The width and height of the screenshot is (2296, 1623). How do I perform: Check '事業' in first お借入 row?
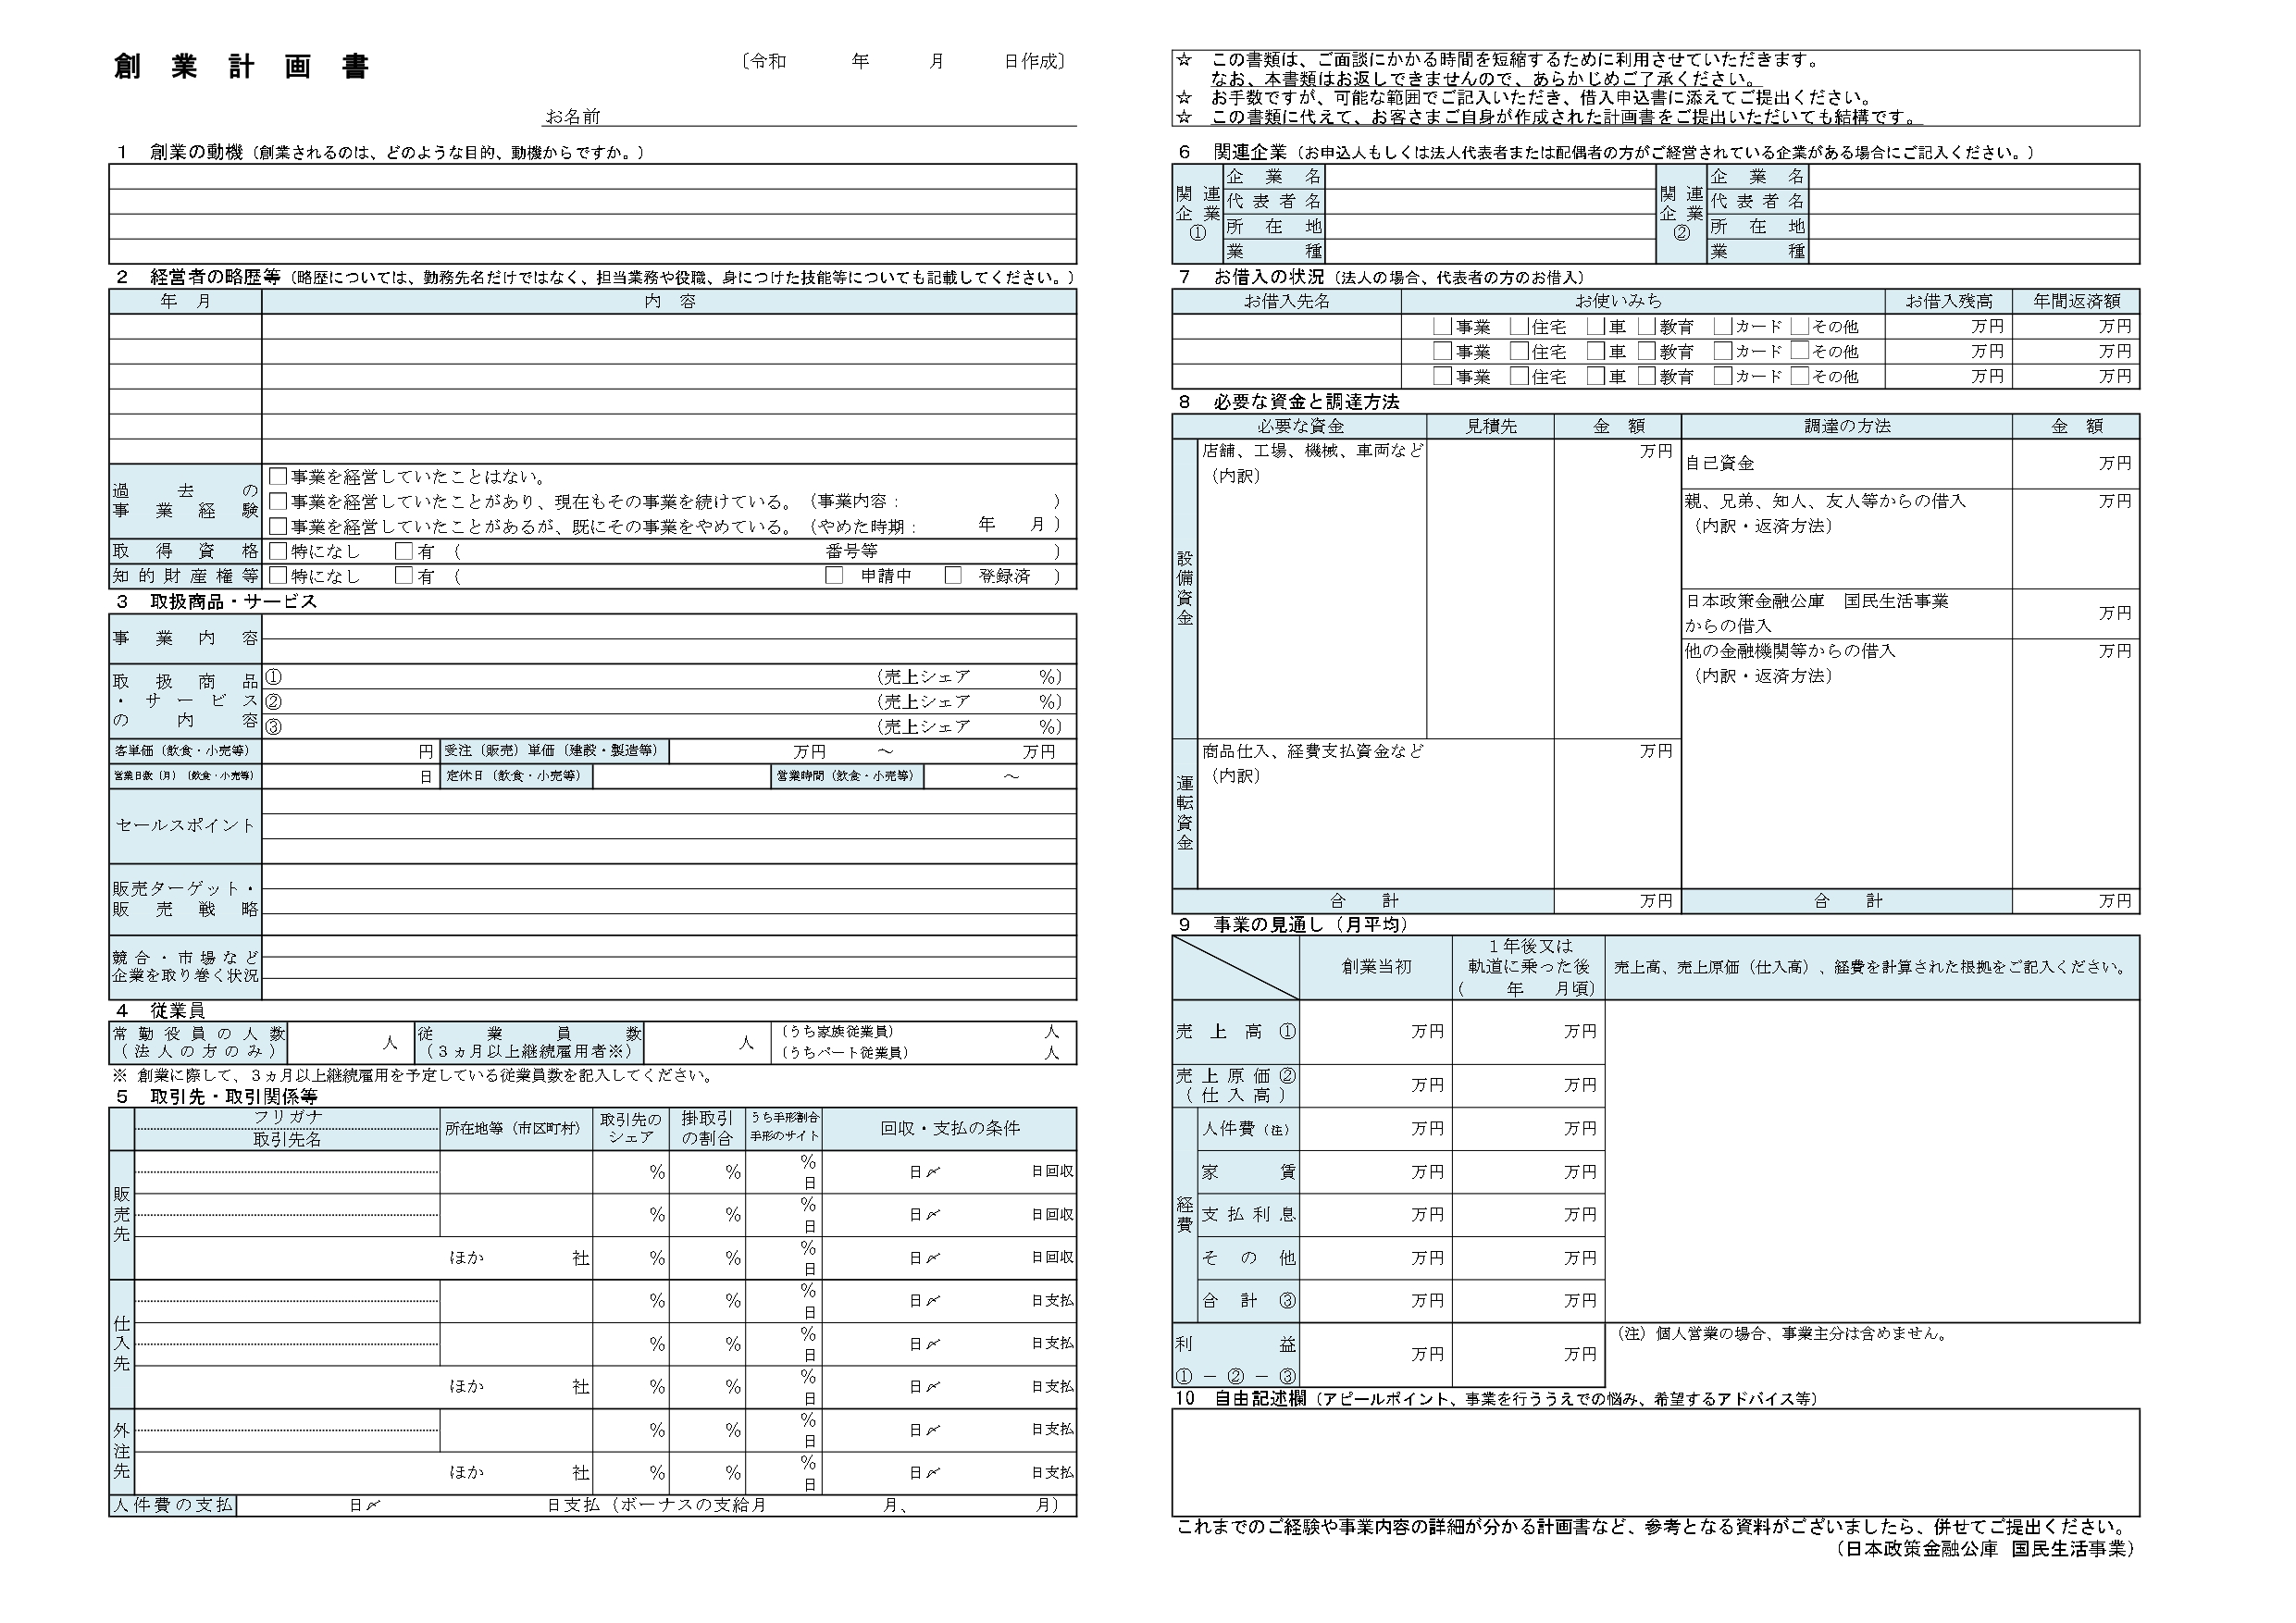click(1442, 326)
